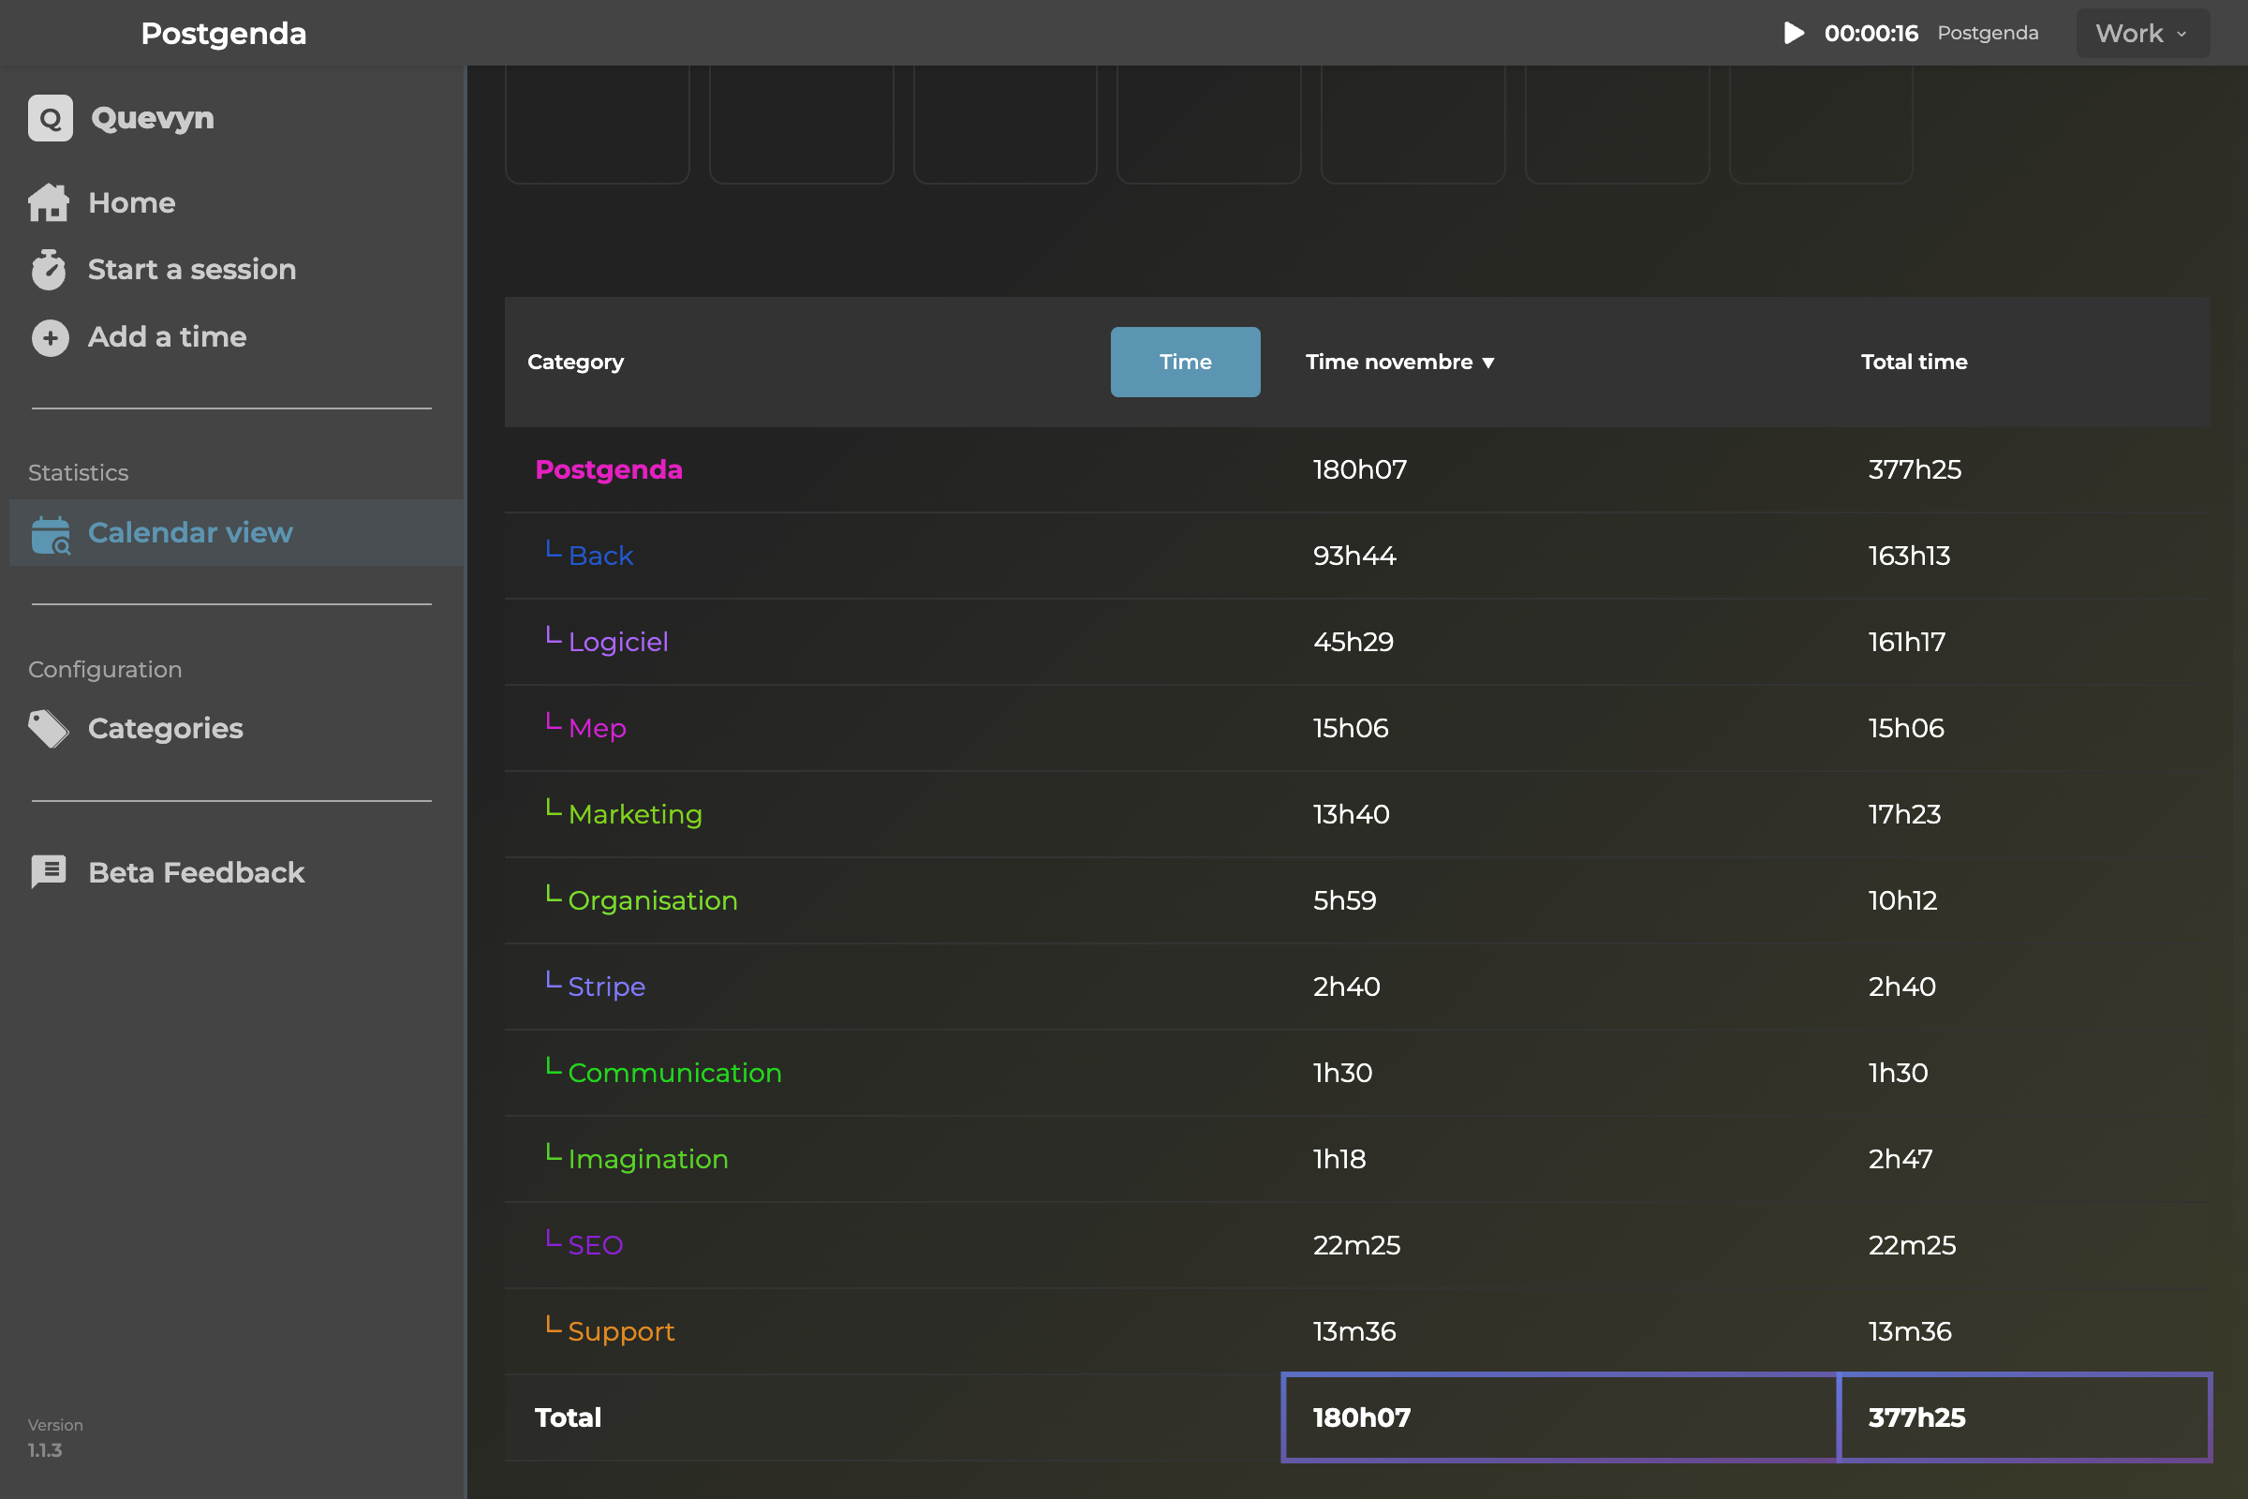Click the Quevyn user name
The height and width of the screenshot is (1499, 2248).
(x=153, y=119)
